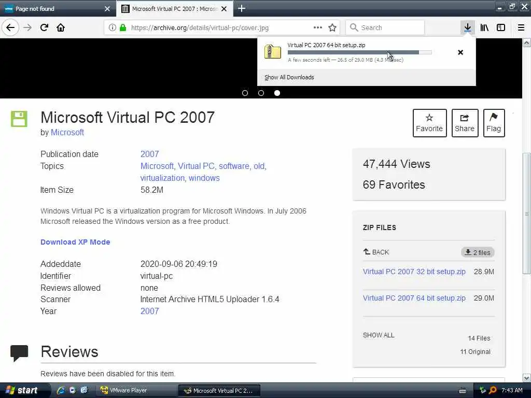Download all with the 2 files button

(x=478, y=252)
